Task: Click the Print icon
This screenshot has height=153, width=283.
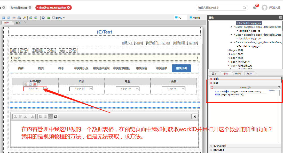Action: point(19,18)
